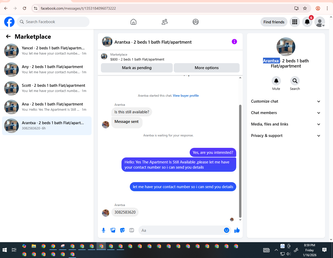Screen dimensions: 333x258
Task: Search in conversation magnifier icon
Action: point(295,81)
